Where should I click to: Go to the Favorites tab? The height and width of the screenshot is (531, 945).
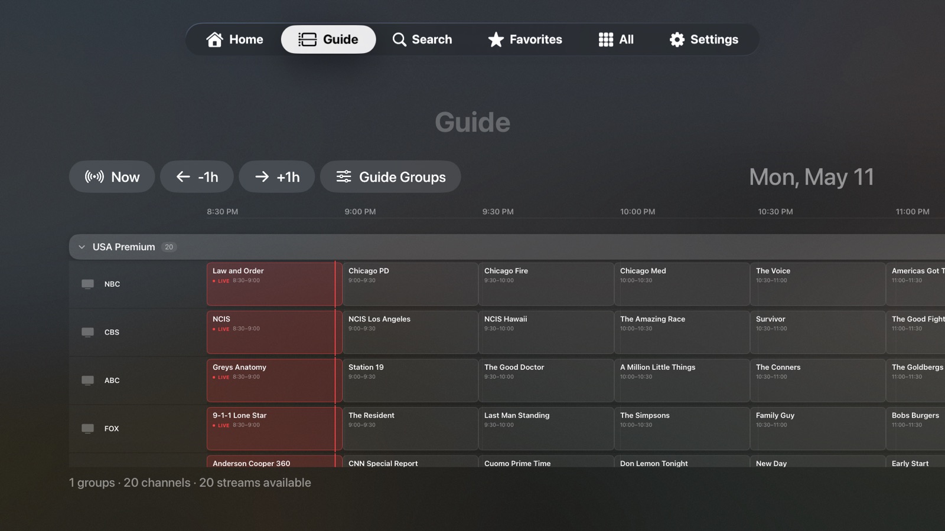pyautogui.click(x=525, y=40)
